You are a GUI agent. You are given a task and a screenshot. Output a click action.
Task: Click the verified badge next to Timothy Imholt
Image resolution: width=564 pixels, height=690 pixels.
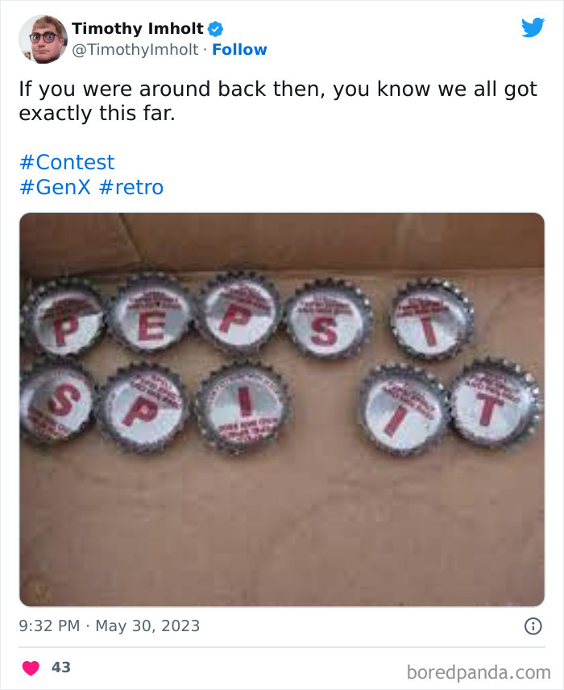point(214,28)
